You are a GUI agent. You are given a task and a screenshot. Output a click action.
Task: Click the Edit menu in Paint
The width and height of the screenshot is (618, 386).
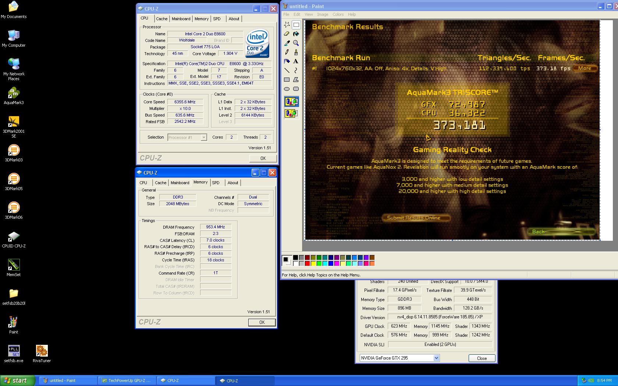coord(297,14)
